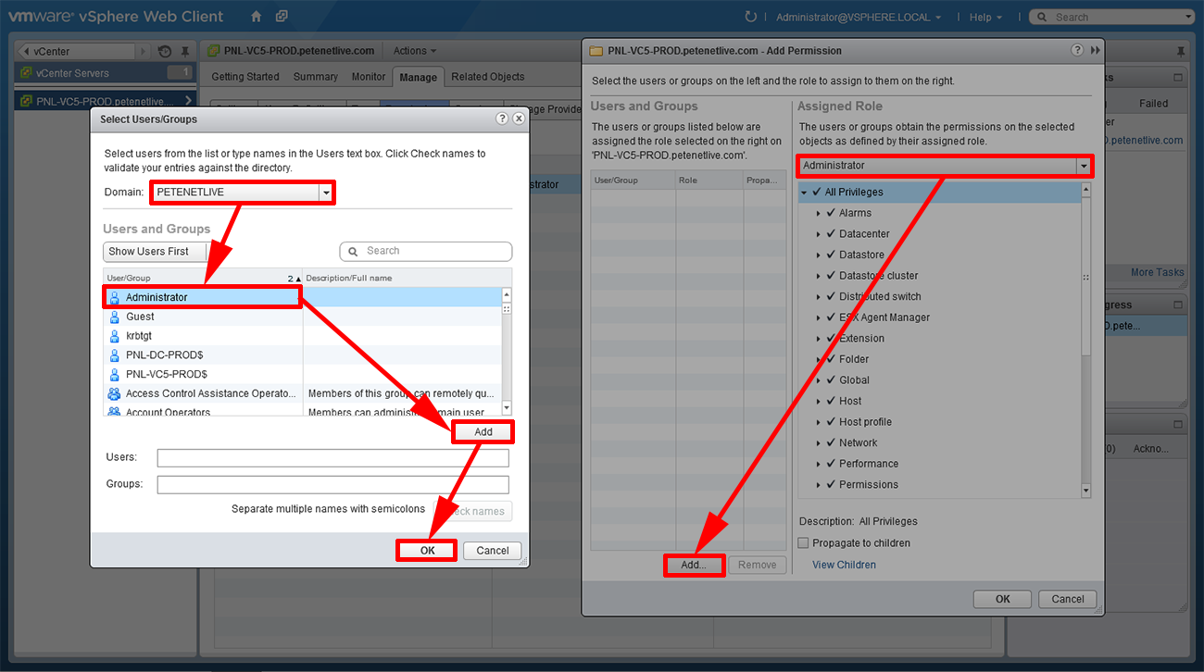Click Cancel in Select Users/Groups dialog

coord(493,550)
